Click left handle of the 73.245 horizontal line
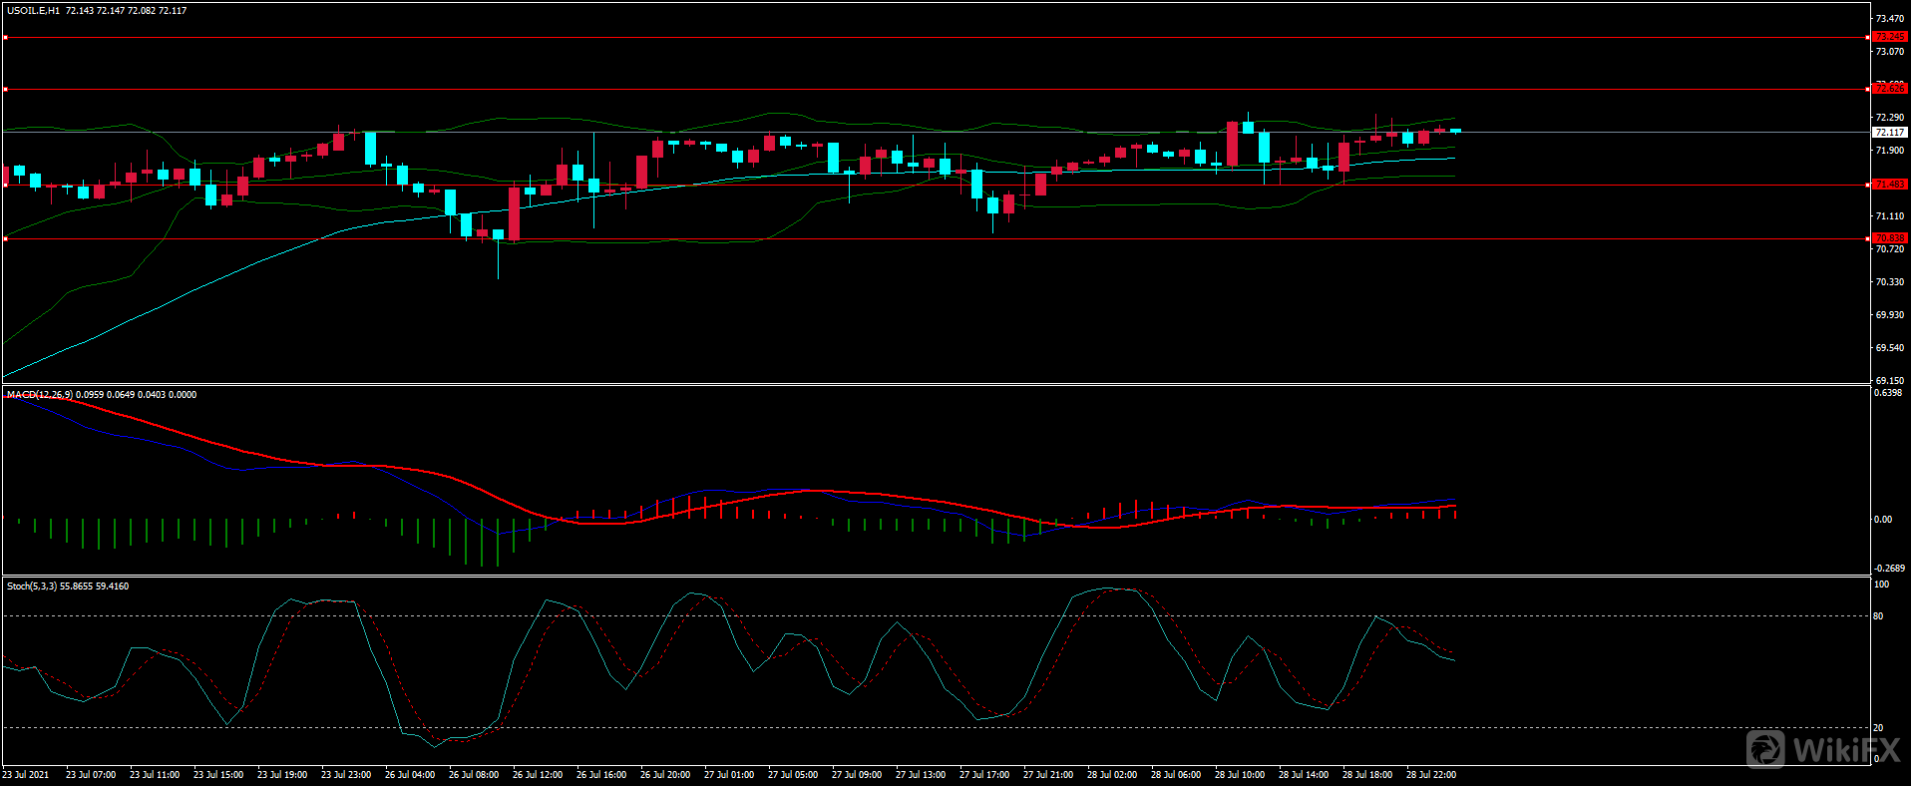The height and width of the screenshot is (786, 1911). pyautogui.click(x=5, y=37)
